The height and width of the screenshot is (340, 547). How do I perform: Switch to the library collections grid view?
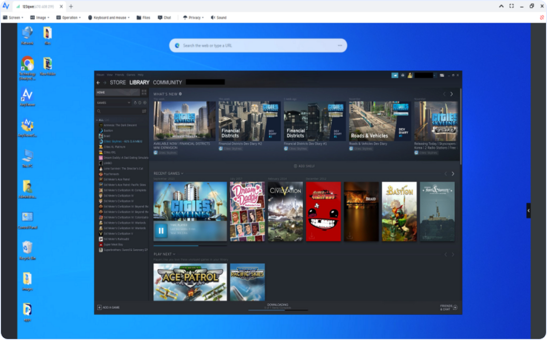144,92
